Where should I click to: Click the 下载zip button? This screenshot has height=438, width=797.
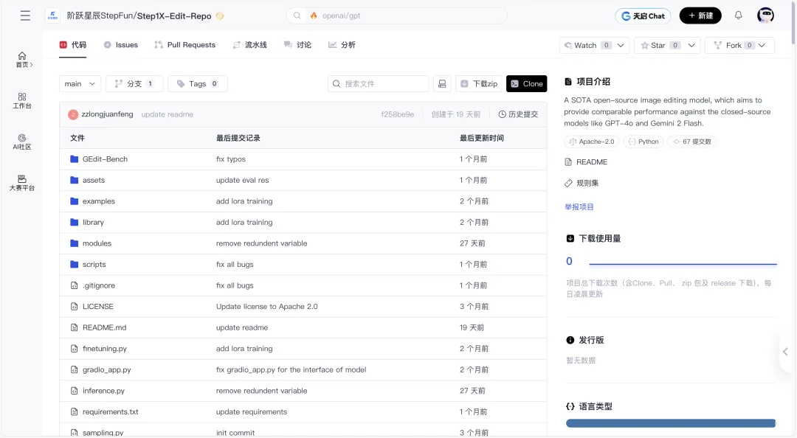point(479,84)
